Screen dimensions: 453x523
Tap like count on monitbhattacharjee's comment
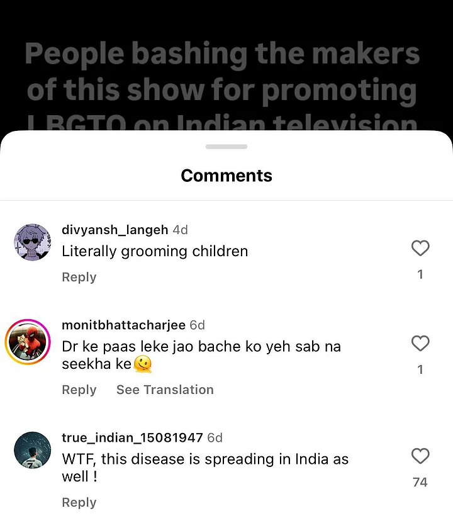tap(420, 369)
